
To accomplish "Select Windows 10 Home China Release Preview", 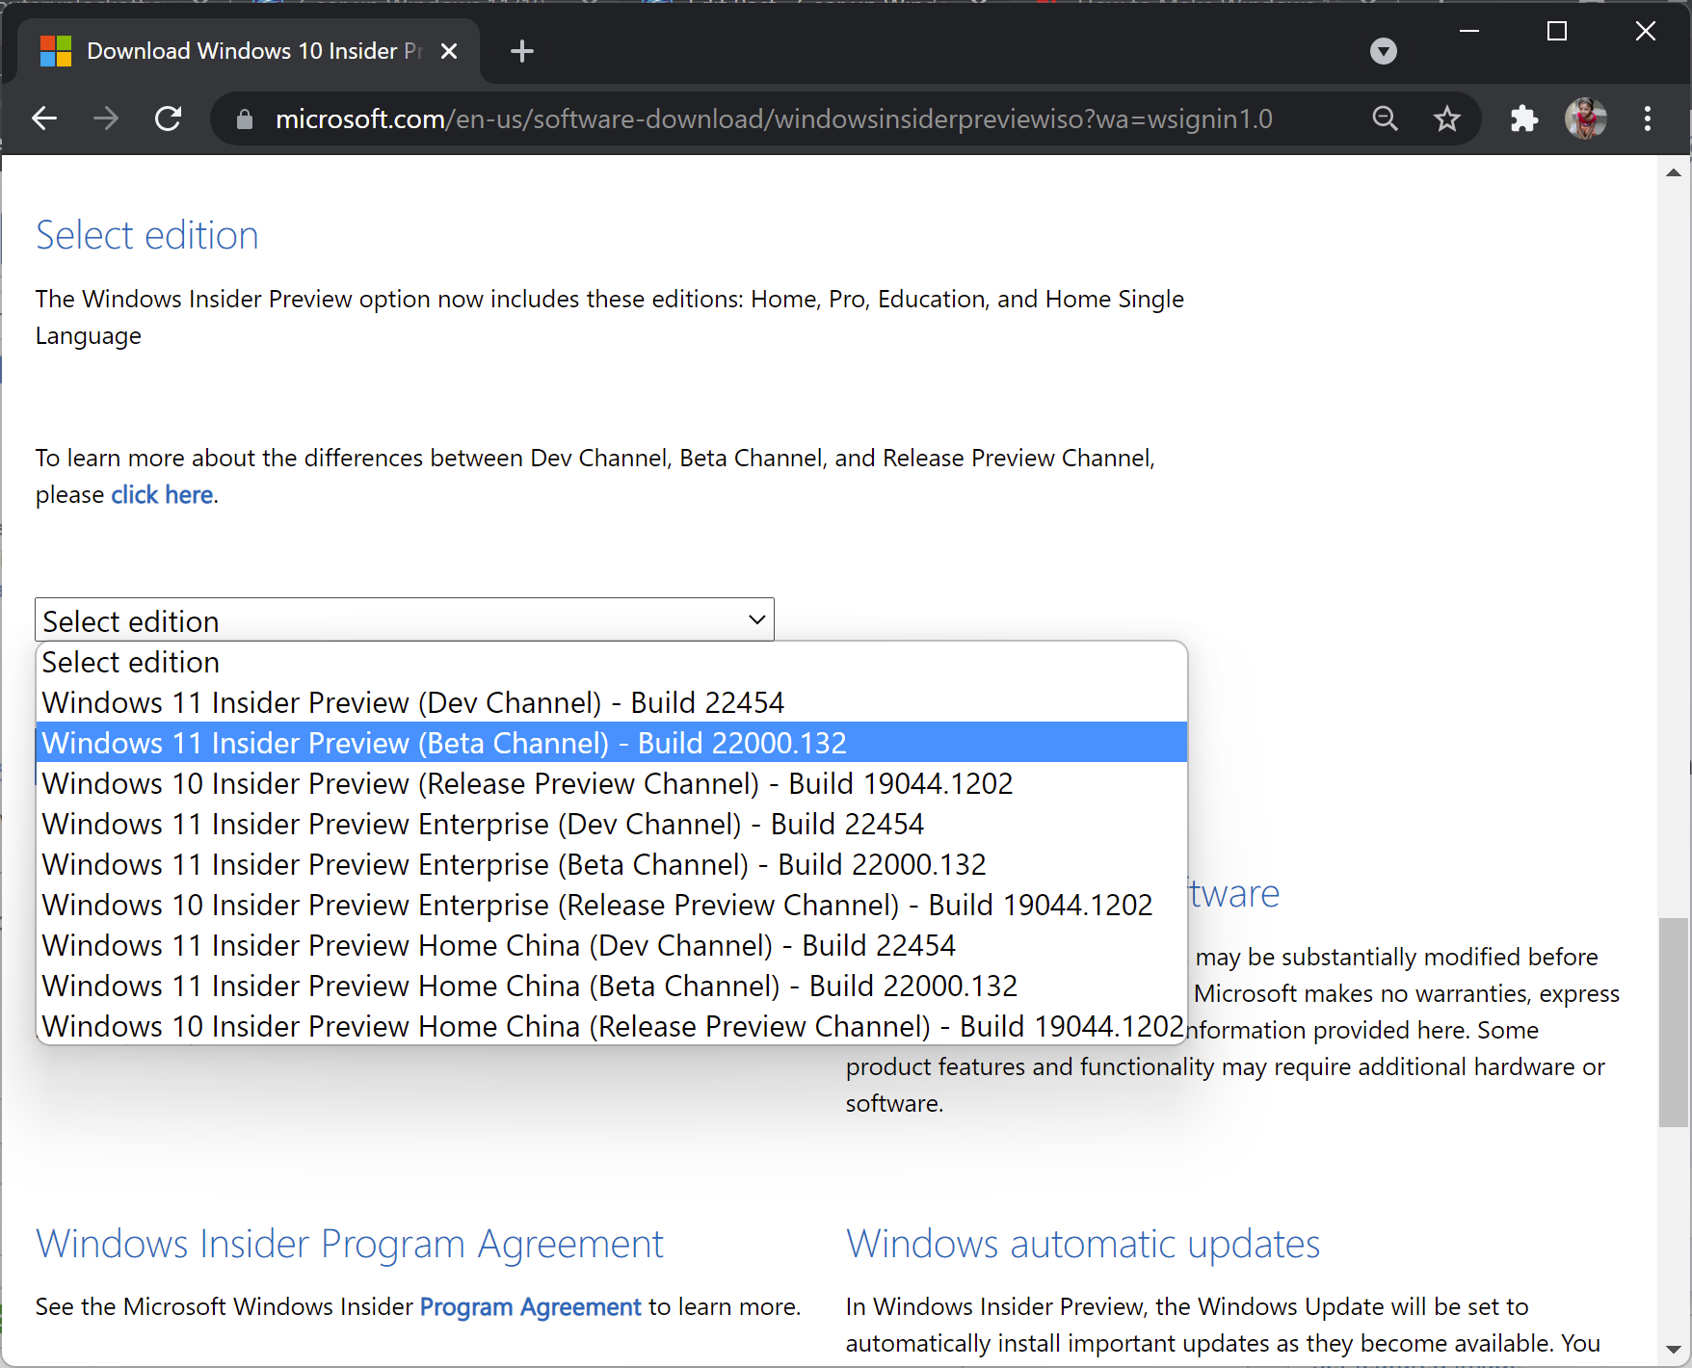I will coord(612,1026).
